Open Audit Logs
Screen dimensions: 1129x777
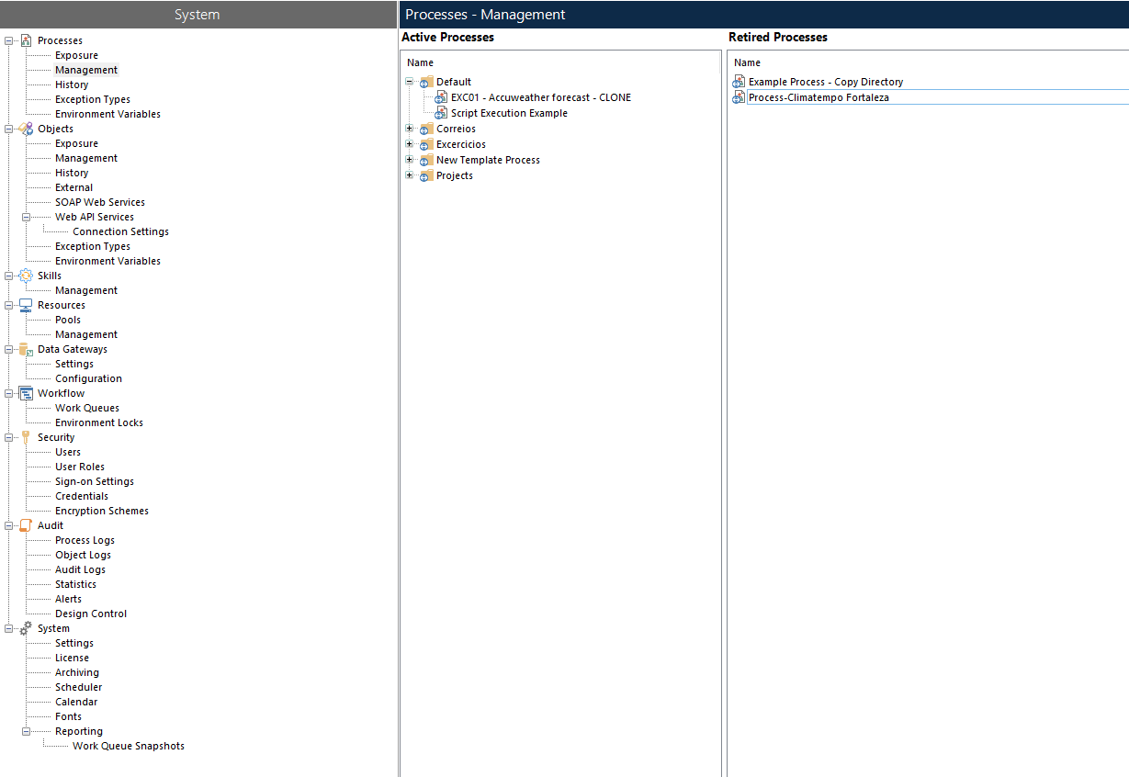click(x=80, y=569)
